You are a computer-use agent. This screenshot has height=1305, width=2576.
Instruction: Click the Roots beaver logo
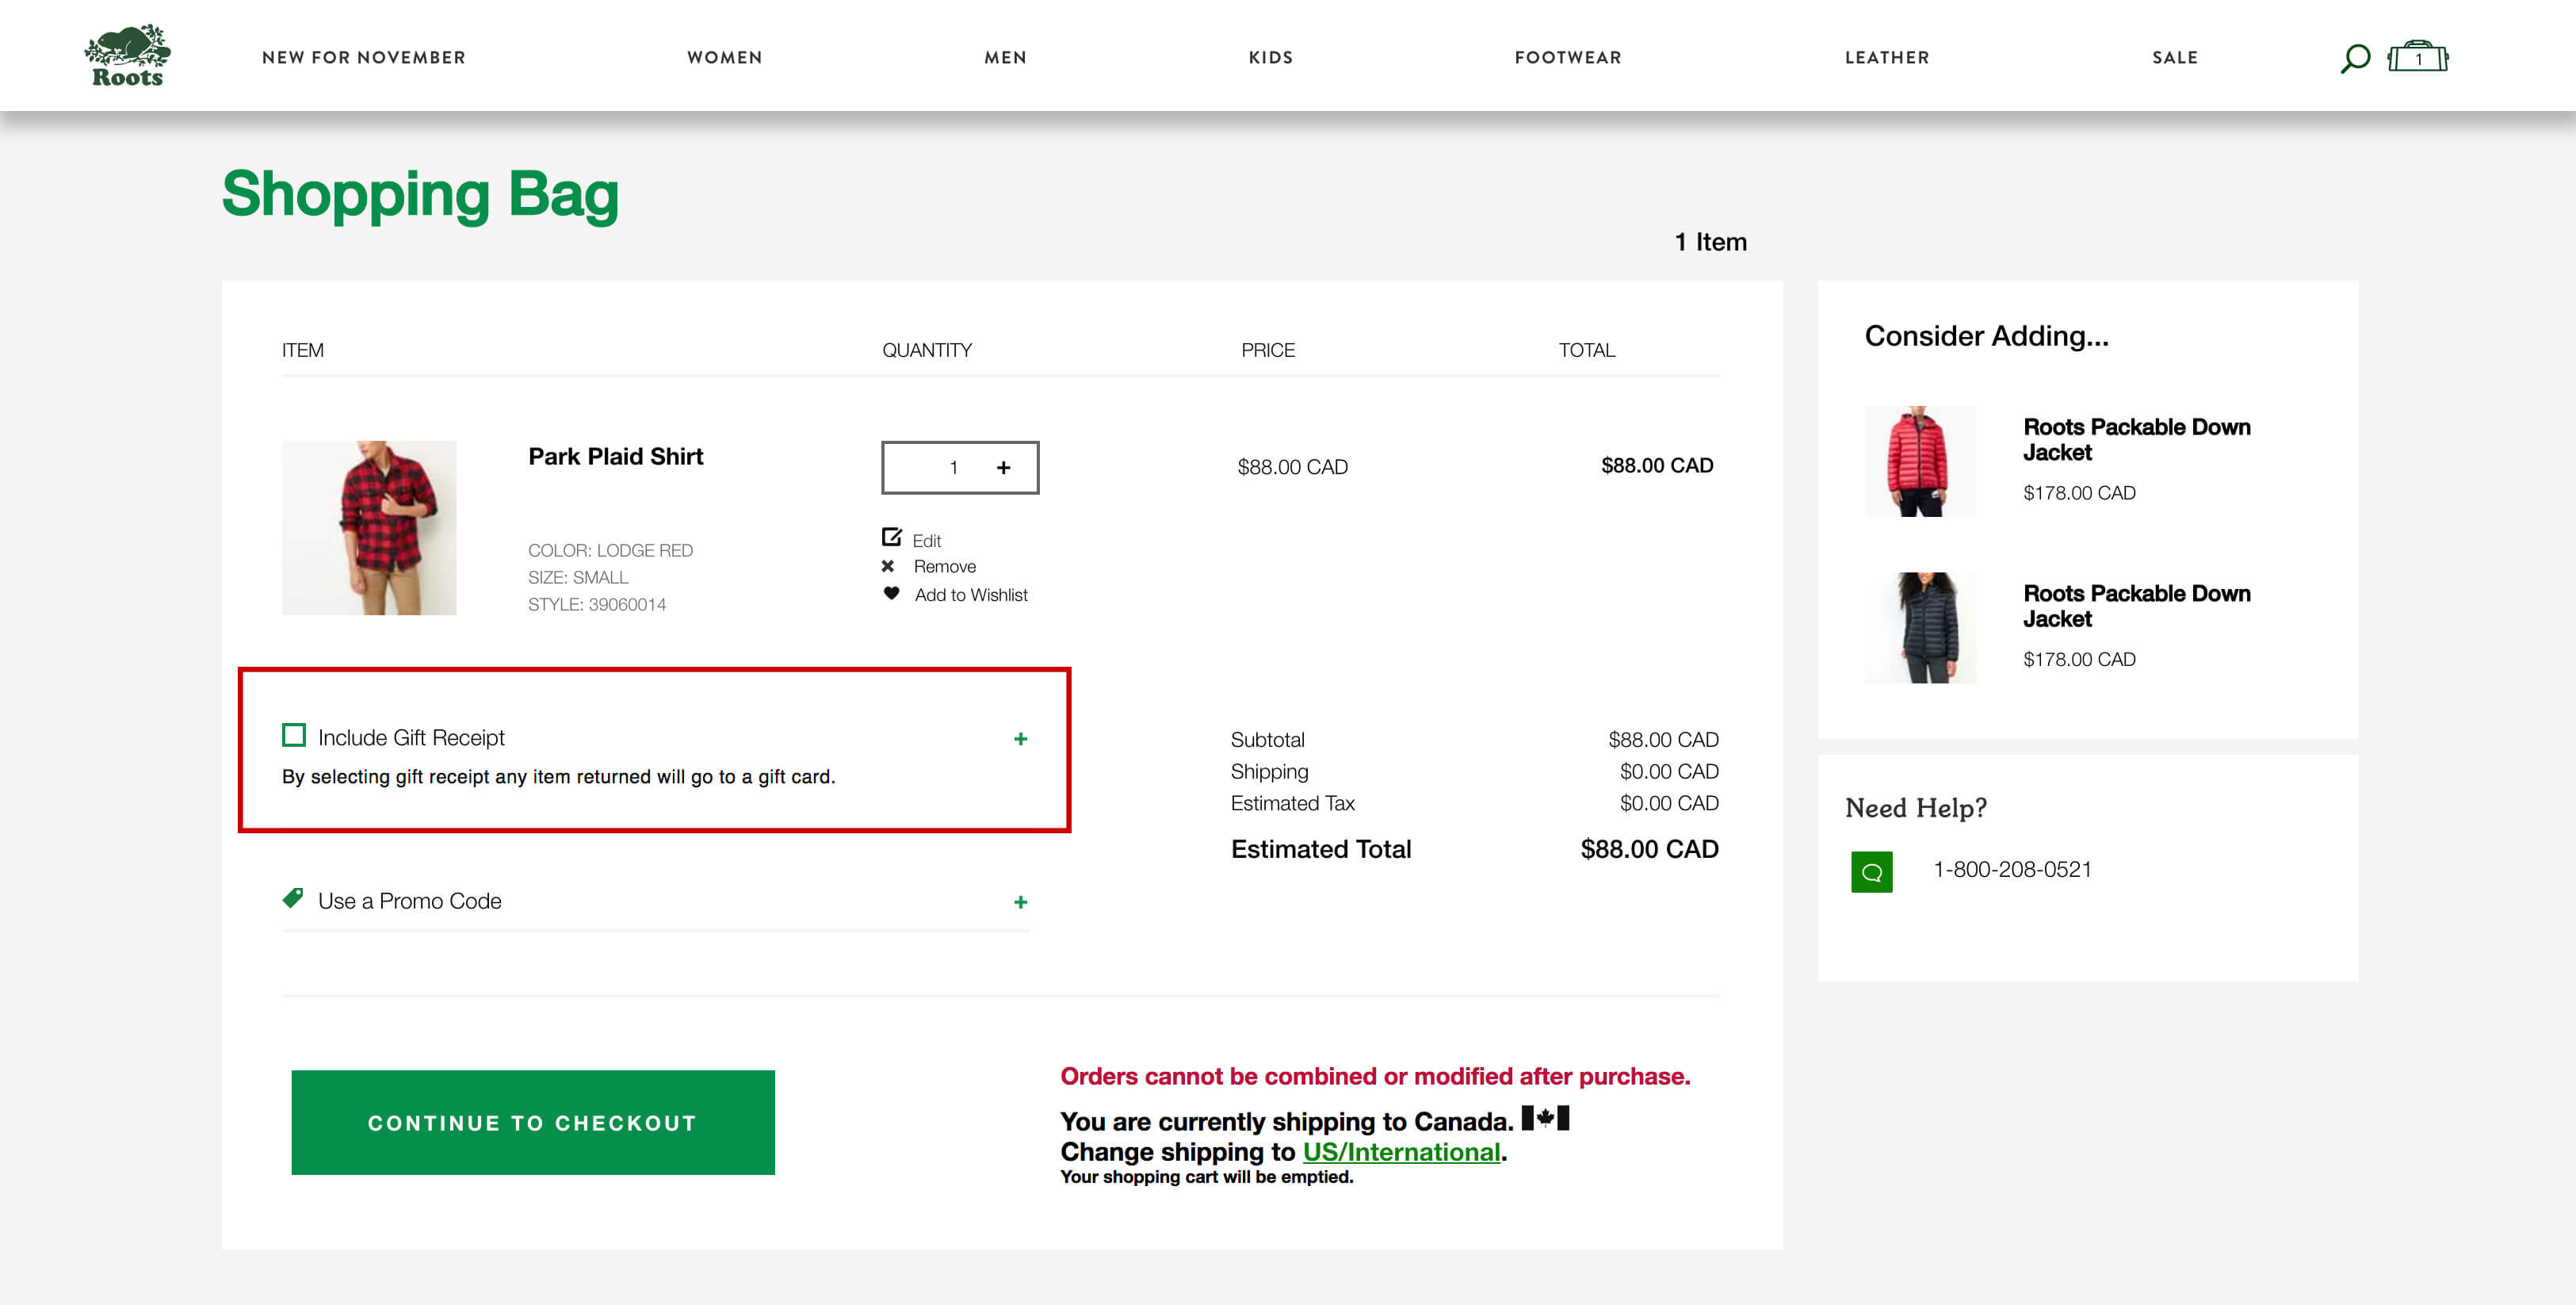127,56
